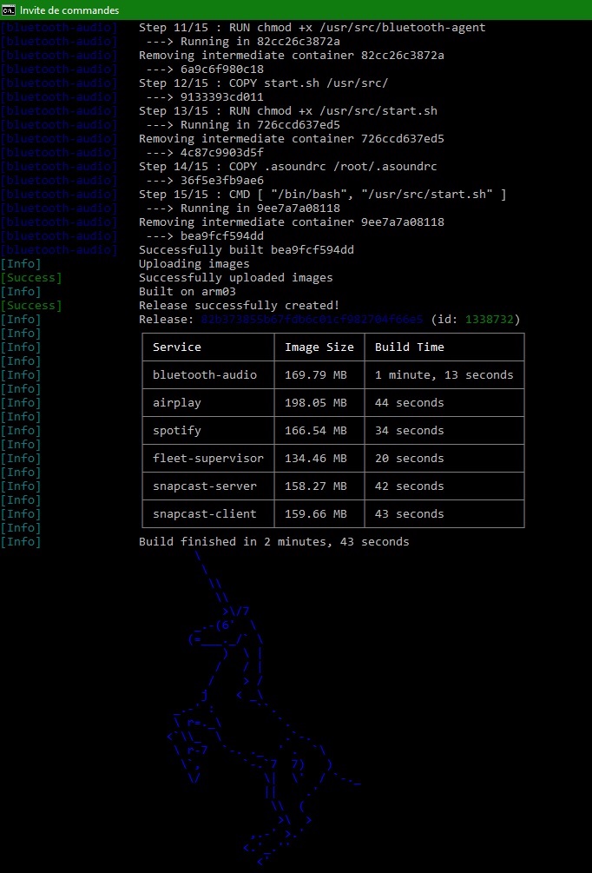Click the 'Invite de commandes' window title
This screenshot has width=592, height=873.
(x=69, y=10)
